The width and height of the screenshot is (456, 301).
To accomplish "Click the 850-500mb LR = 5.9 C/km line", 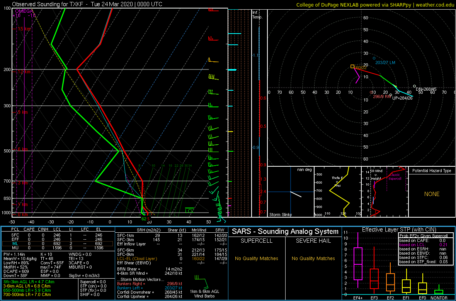I will pyautogui.click(x=27, y=290).
